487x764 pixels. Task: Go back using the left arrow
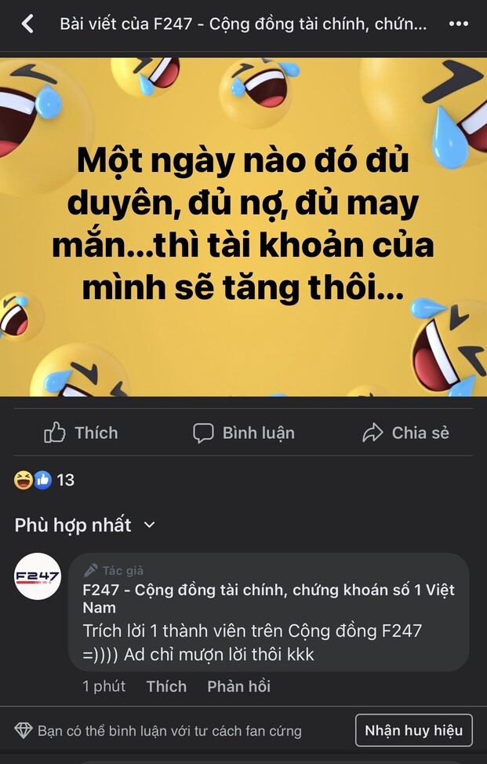tap(27, 24)
